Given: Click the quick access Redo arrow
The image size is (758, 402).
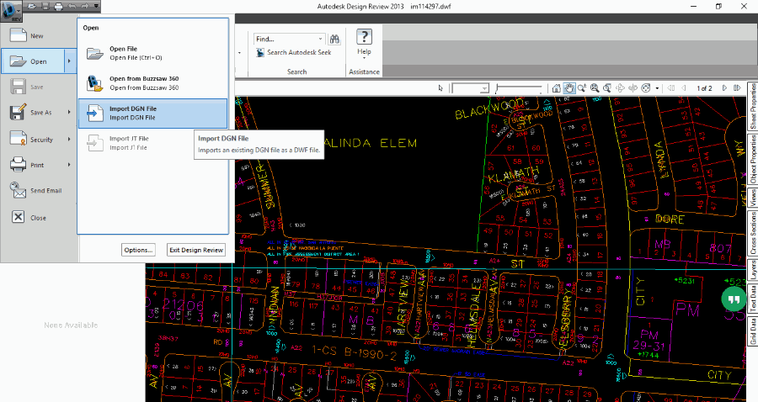Looking at the screenshot, I should pyautogui.click(x=84, y=6).
